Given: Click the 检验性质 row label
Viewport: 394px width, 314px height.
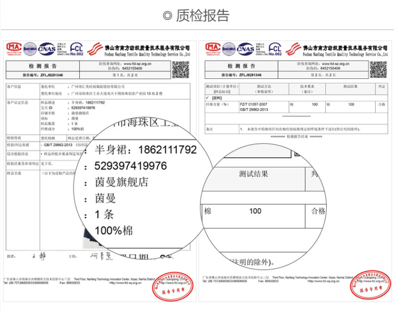Looking at the screenshot, I should tap(14, 138).
